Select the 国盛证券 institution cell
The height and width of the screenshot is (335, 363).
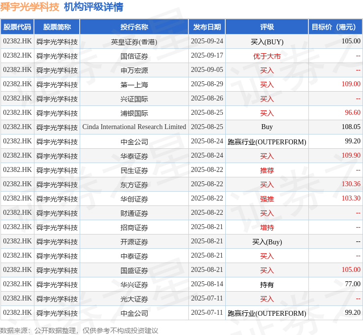[134, 270]
